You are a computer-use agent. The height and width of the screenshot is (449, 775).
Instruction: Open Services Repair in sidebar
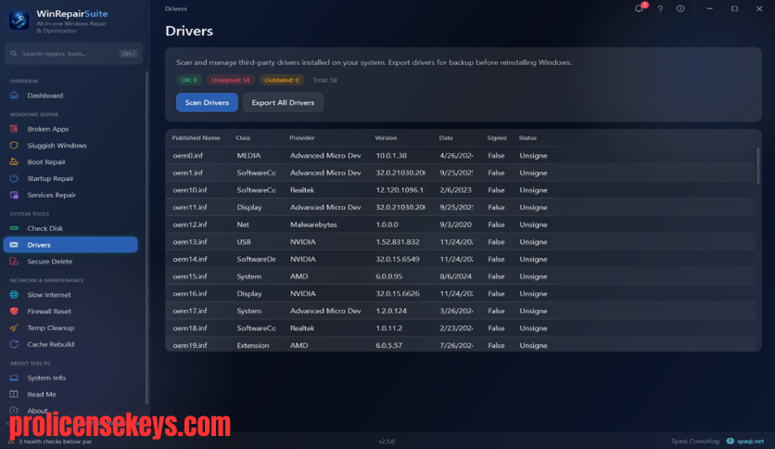point(70,195)
